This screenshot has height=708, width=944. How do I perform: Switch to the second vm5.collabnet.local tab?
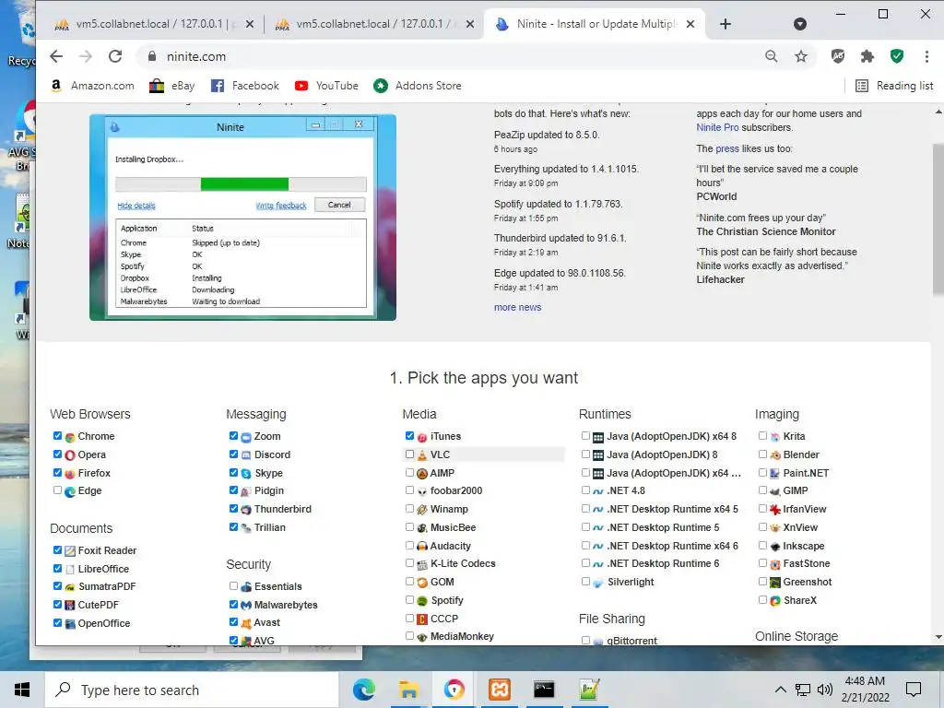click(374, 24)
